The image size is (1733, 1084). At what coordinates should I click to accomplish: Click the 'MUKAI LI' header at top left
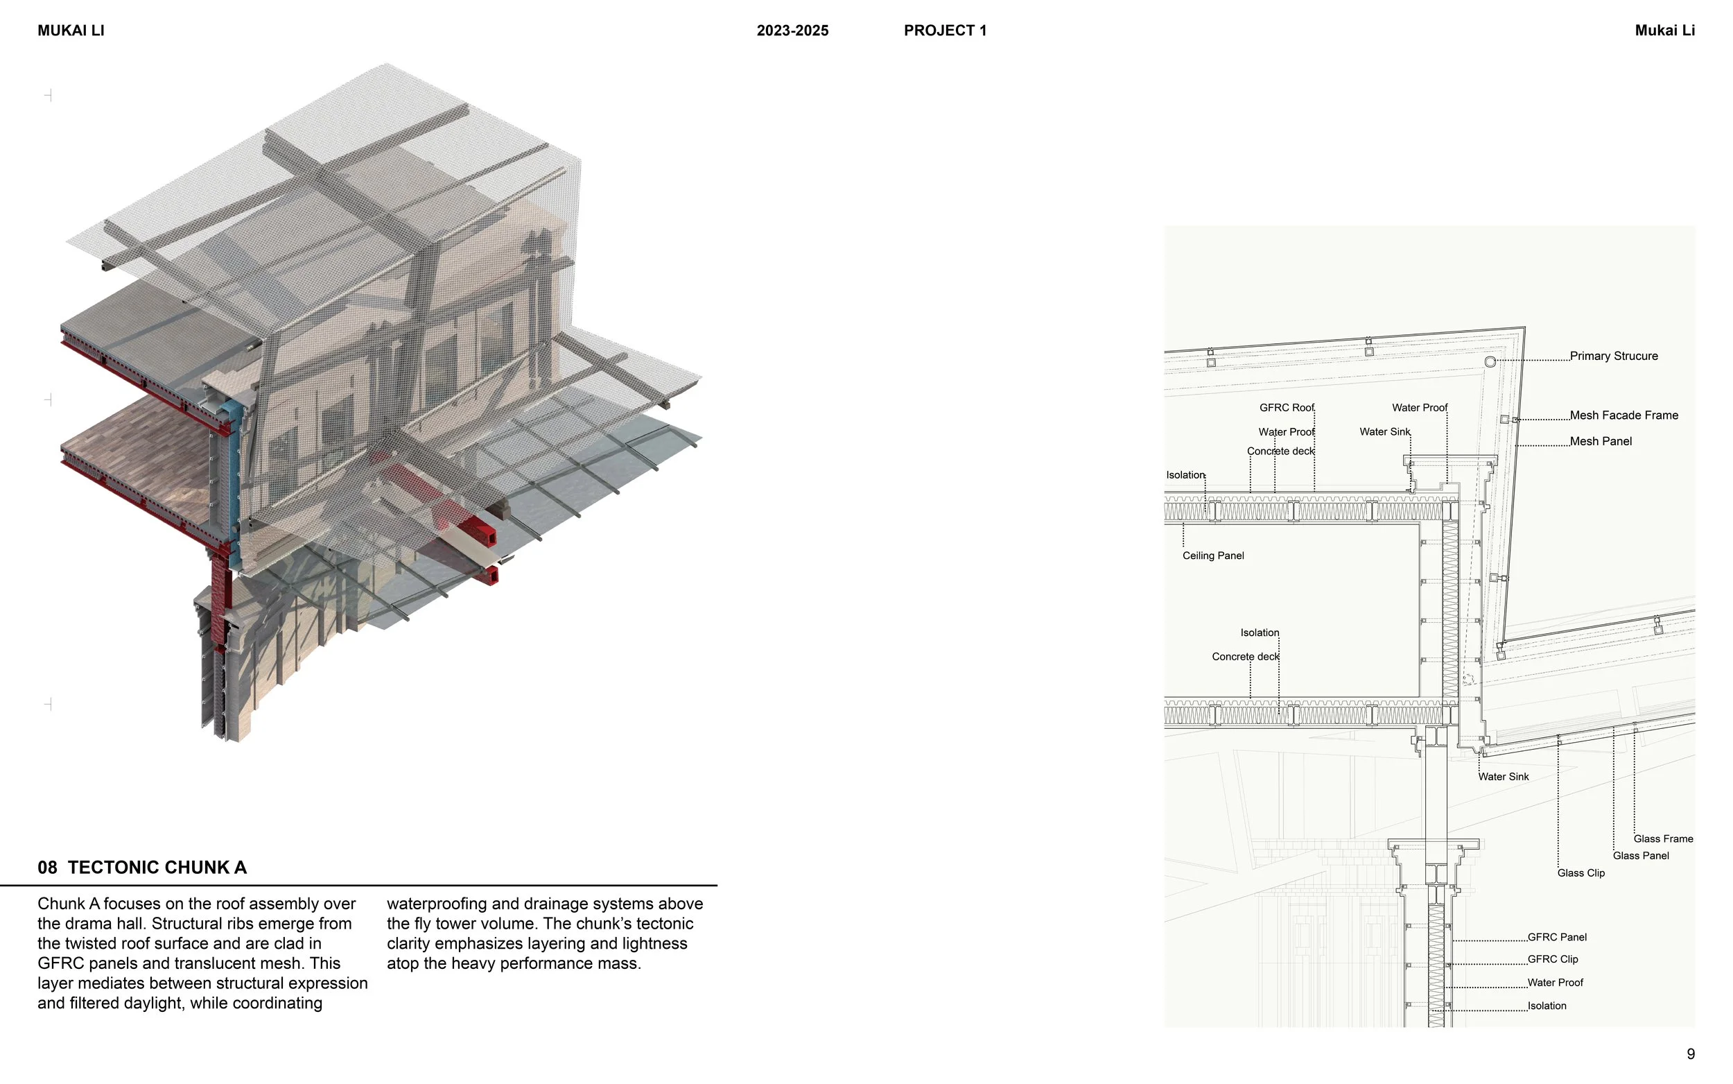(71, 31)
